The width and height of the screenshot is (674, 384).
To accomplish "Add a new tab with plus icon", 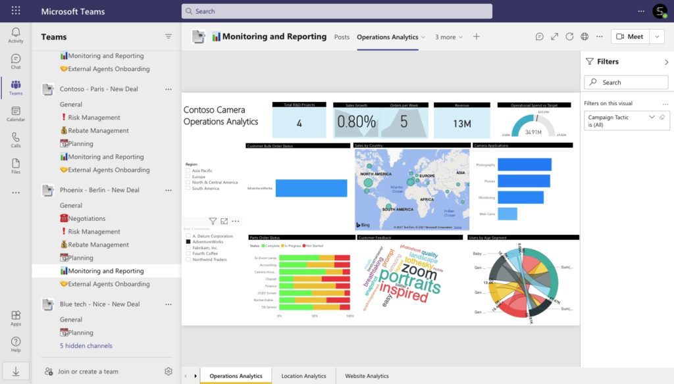I will [477, 37].
